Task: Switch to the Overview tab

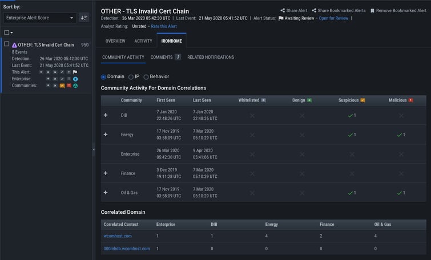Action: (x=115, y=41)
